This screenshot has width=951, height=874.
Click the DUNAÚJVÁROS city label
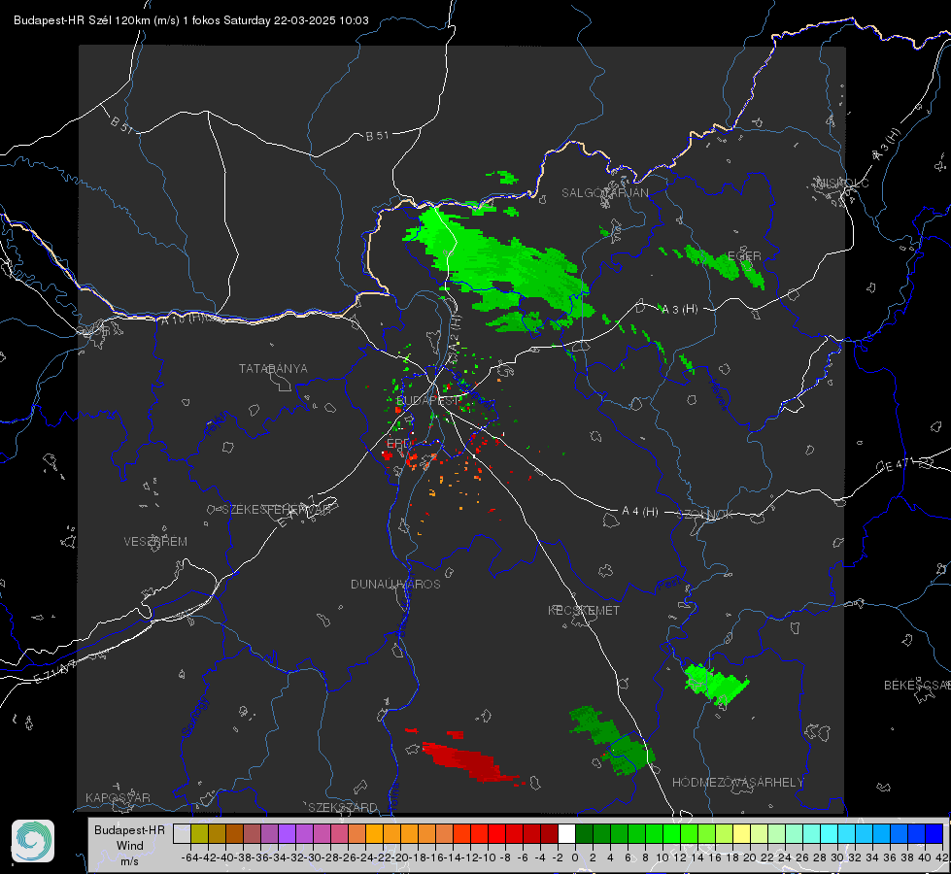click(395, 584)
